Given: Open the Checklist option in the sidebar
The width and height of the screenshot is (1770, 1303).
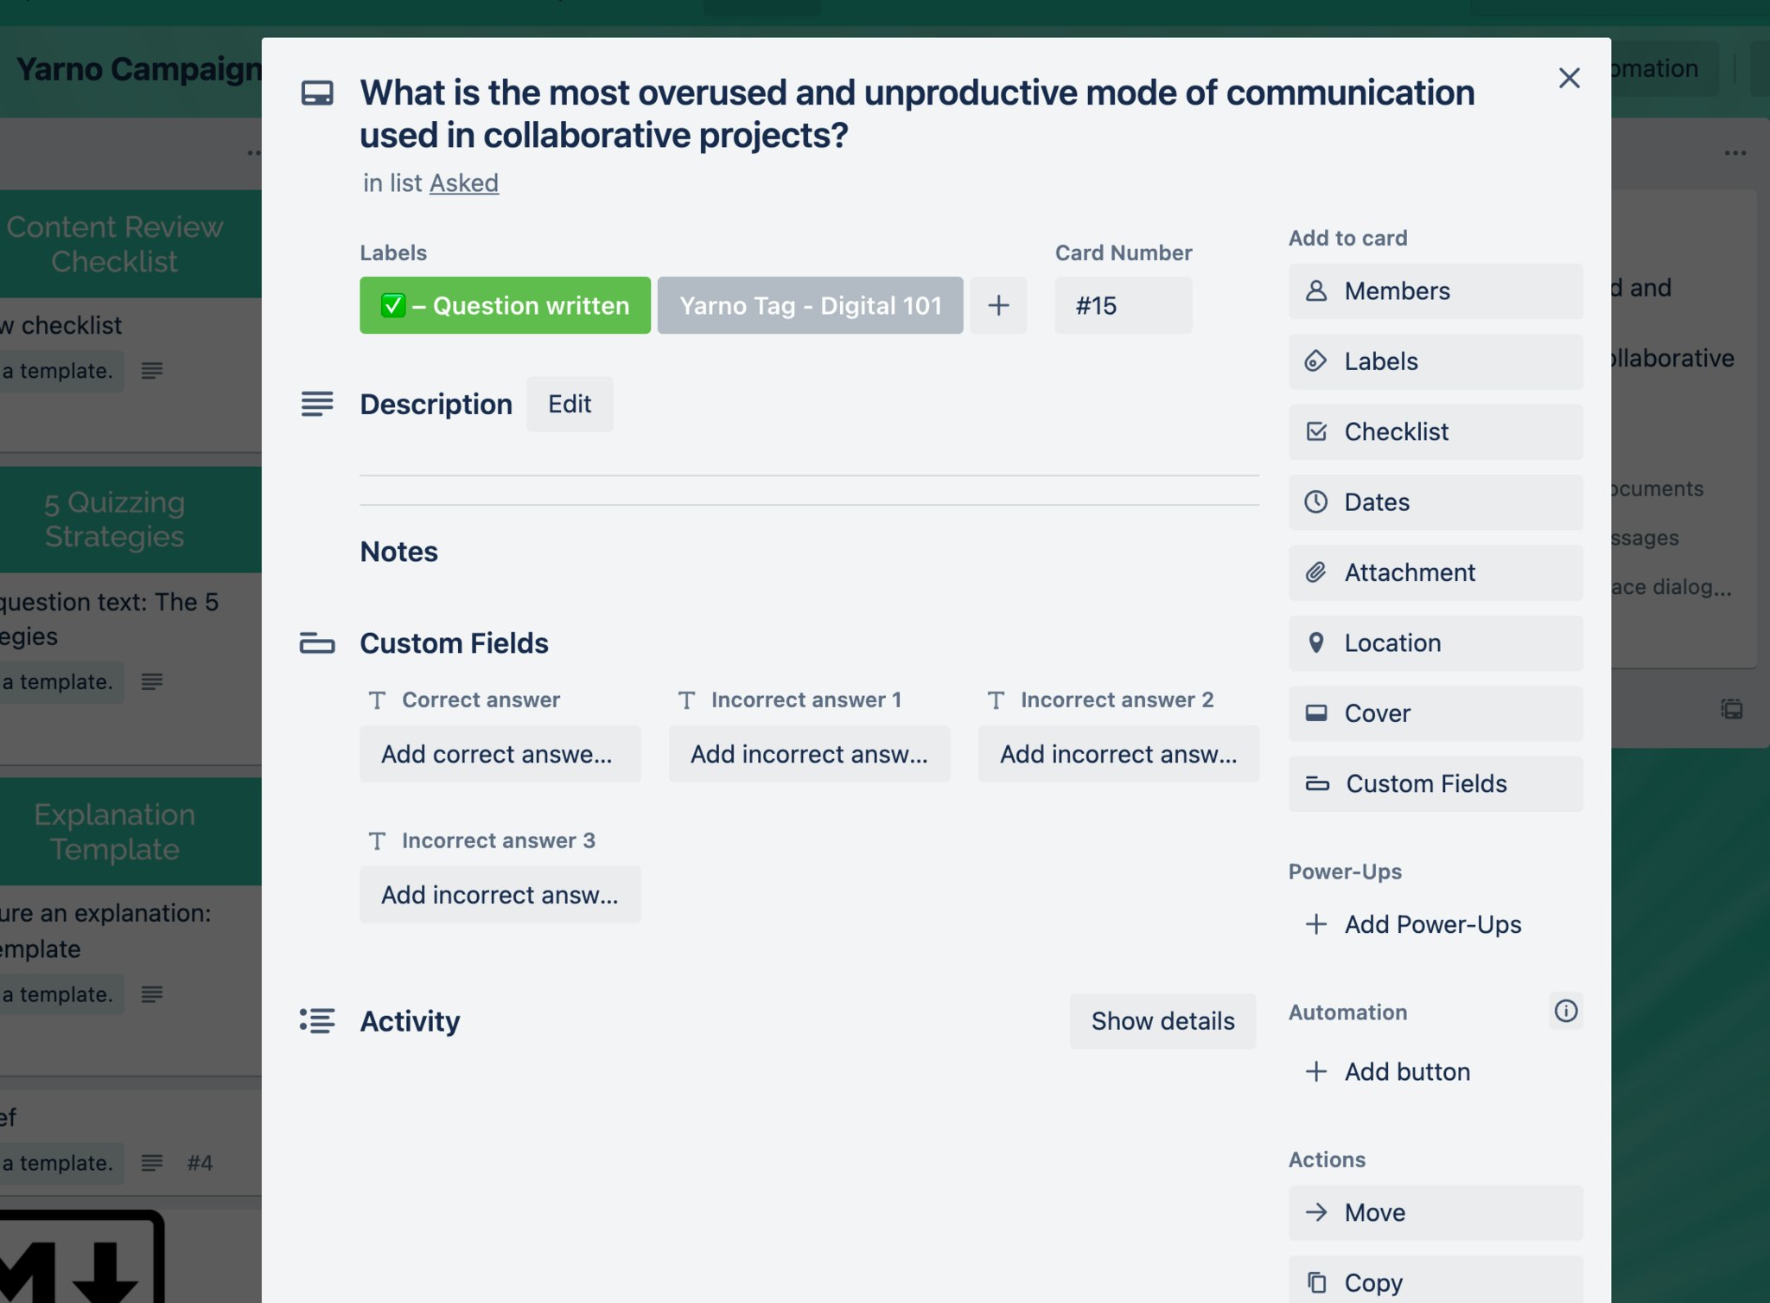Looking at the screenshot, I should point(1435,431).
